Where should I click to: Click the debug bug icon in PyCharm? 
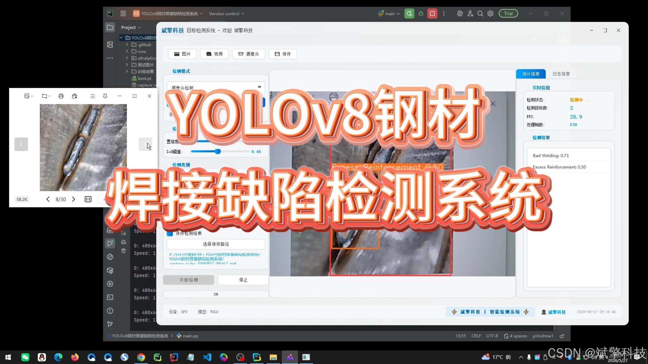421,14
